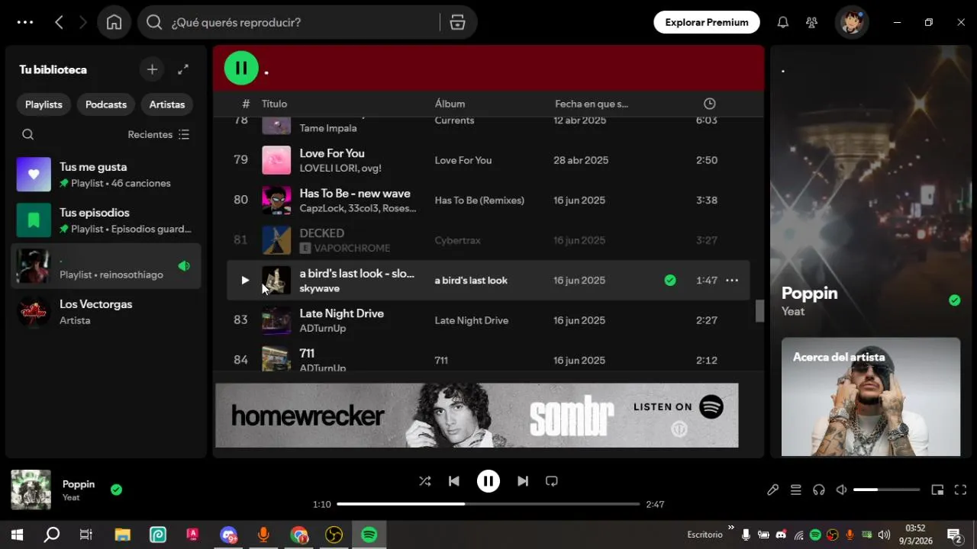Screen dimensions: 977x549
Task: Open the play queue
Action: (x=795, y=490)
